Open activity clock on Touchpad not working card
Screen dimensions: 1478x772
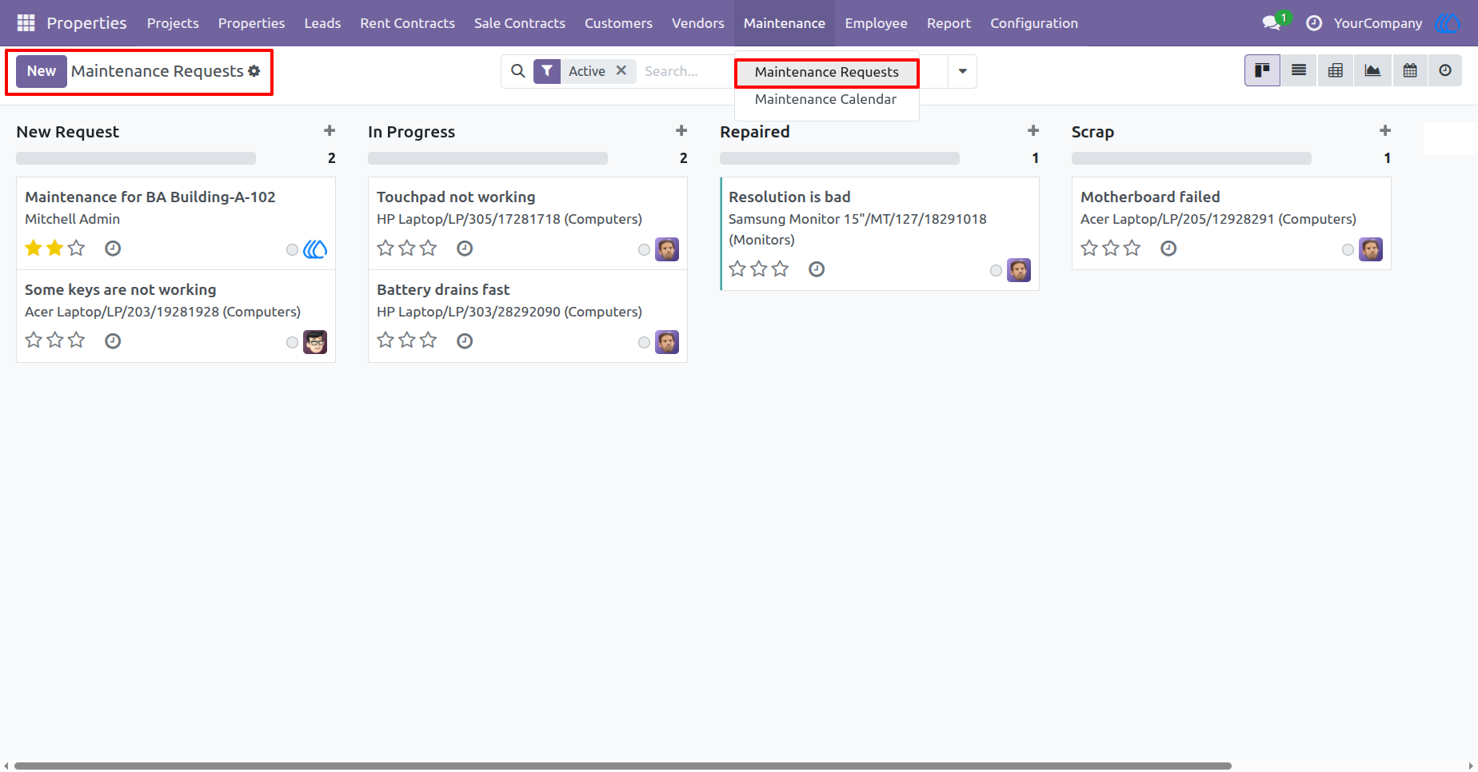tap(465, 249)
